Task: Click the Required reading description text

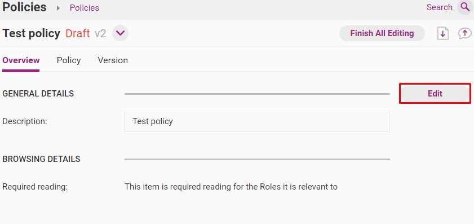Action: [x=231, y=187]
